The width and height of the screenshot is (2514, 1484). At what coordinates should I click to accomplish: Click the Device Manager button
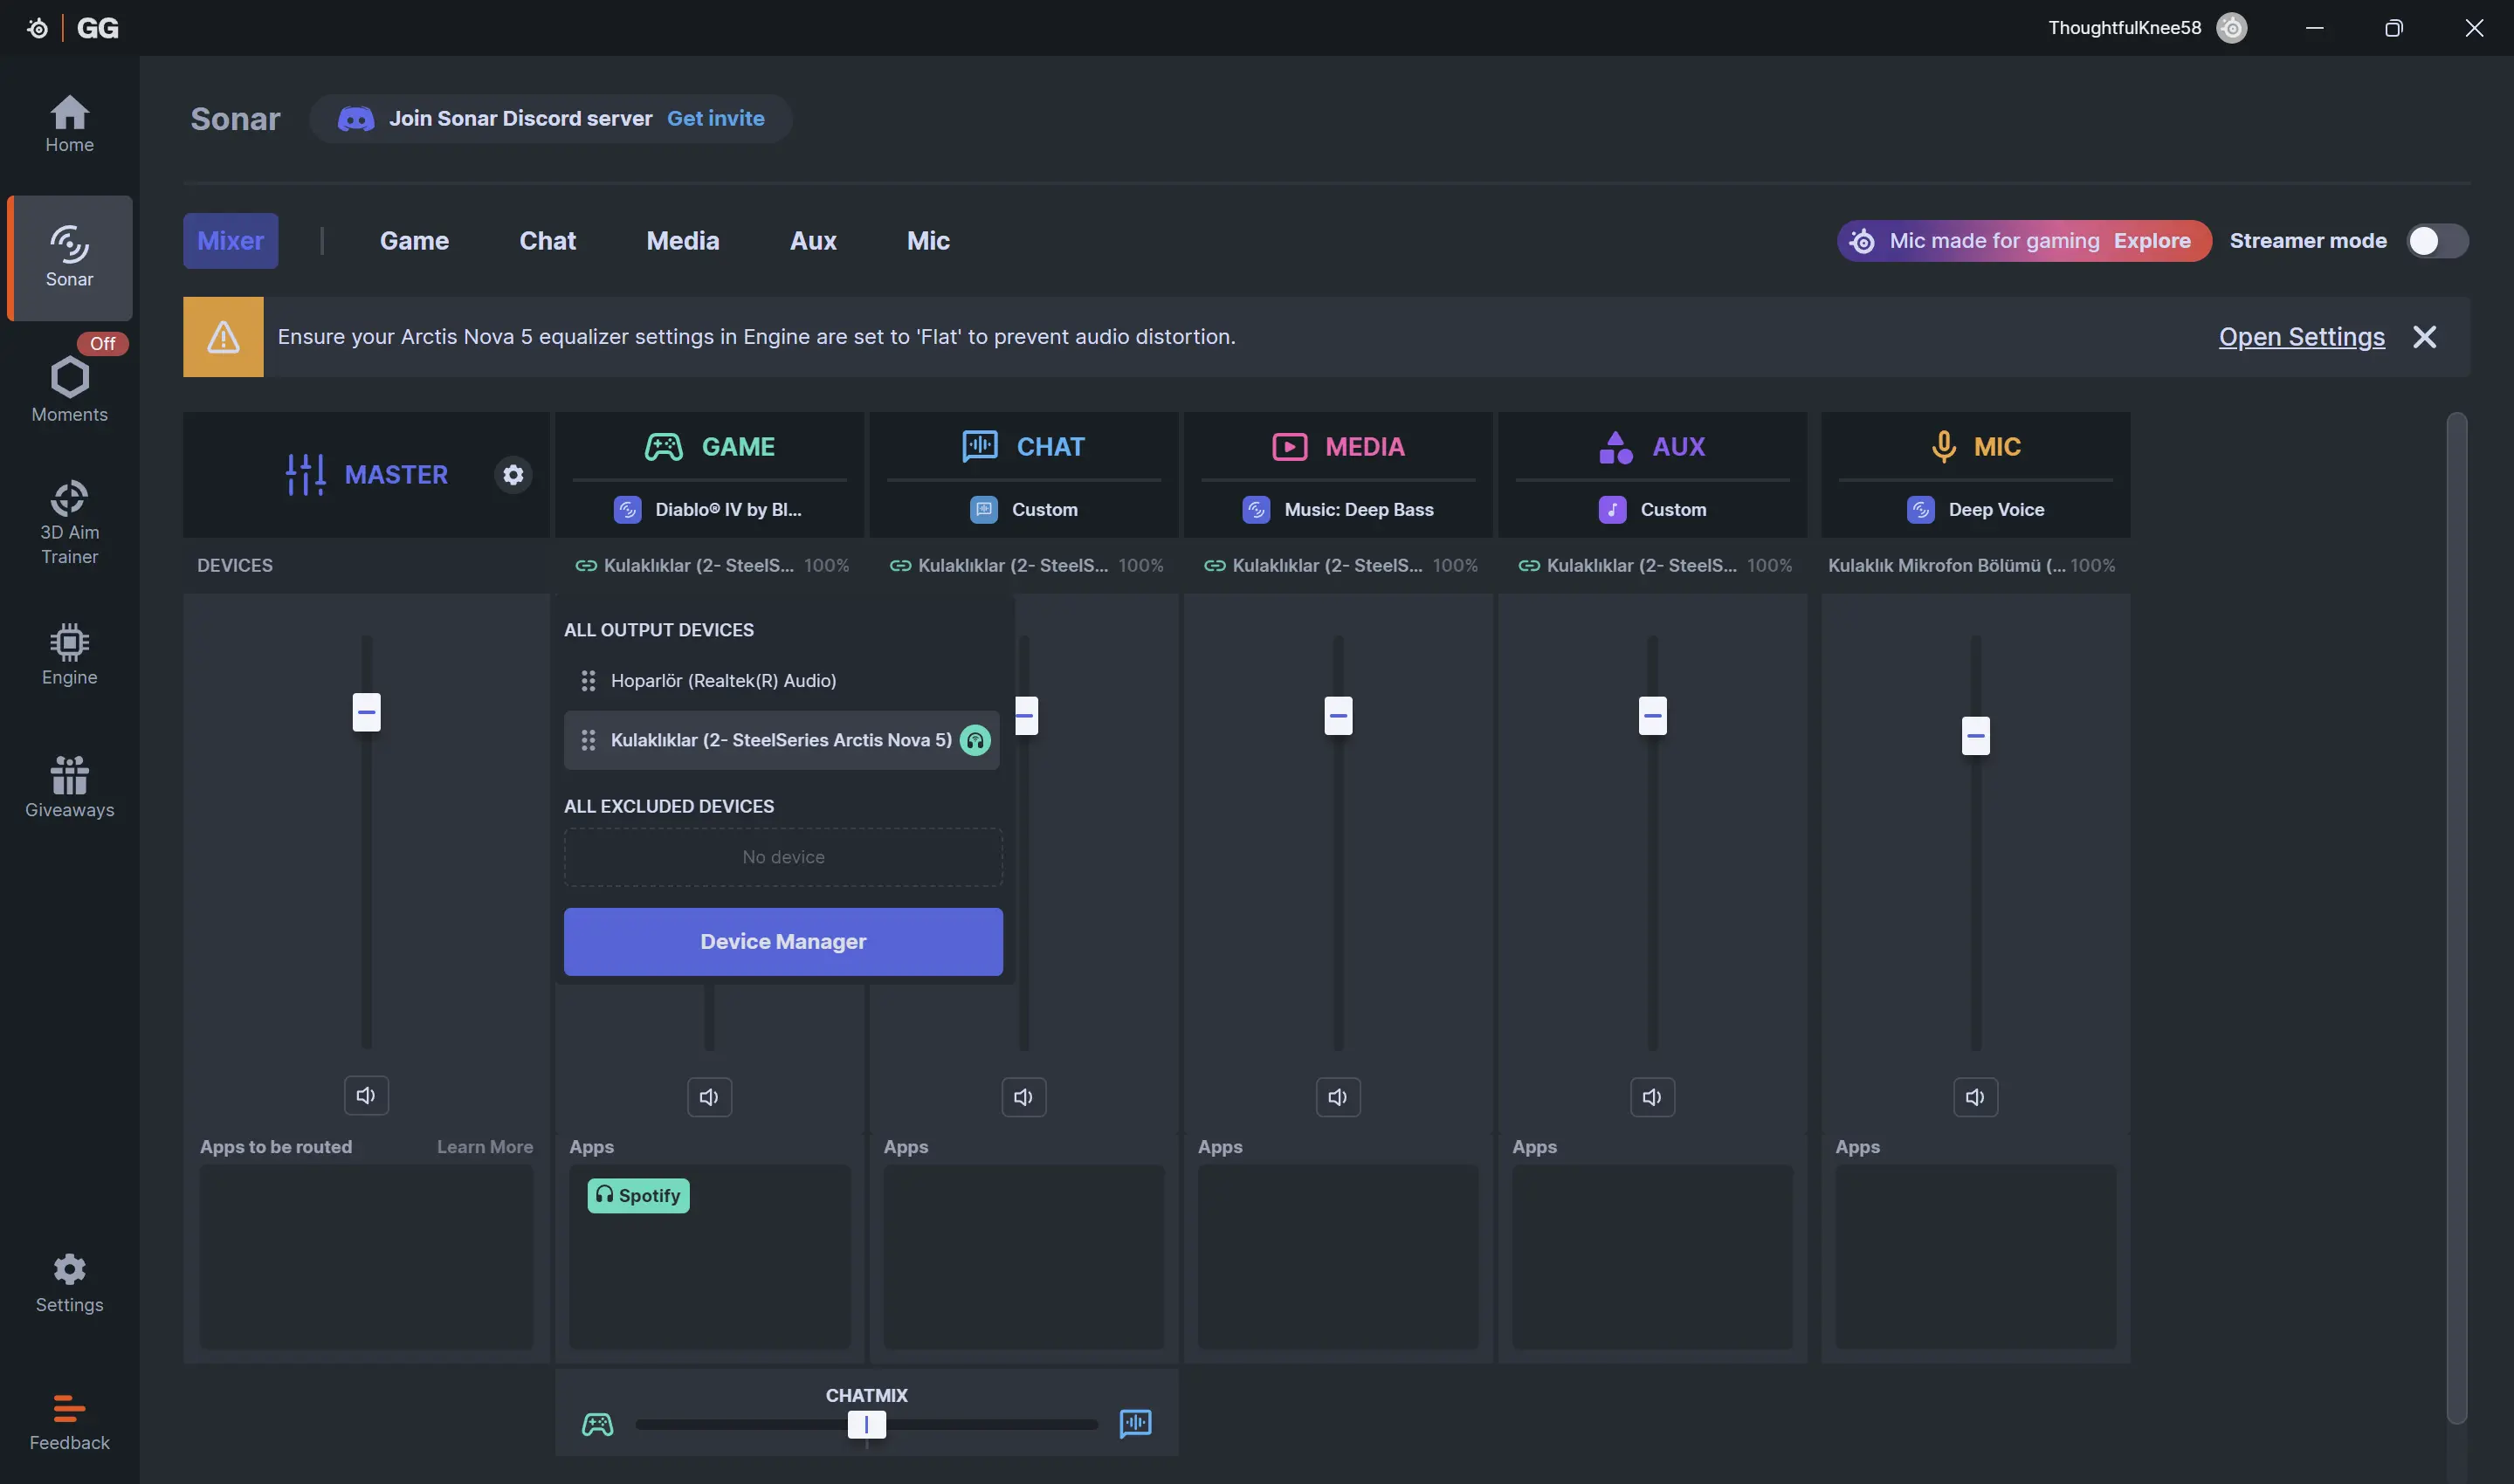[783, 942]
